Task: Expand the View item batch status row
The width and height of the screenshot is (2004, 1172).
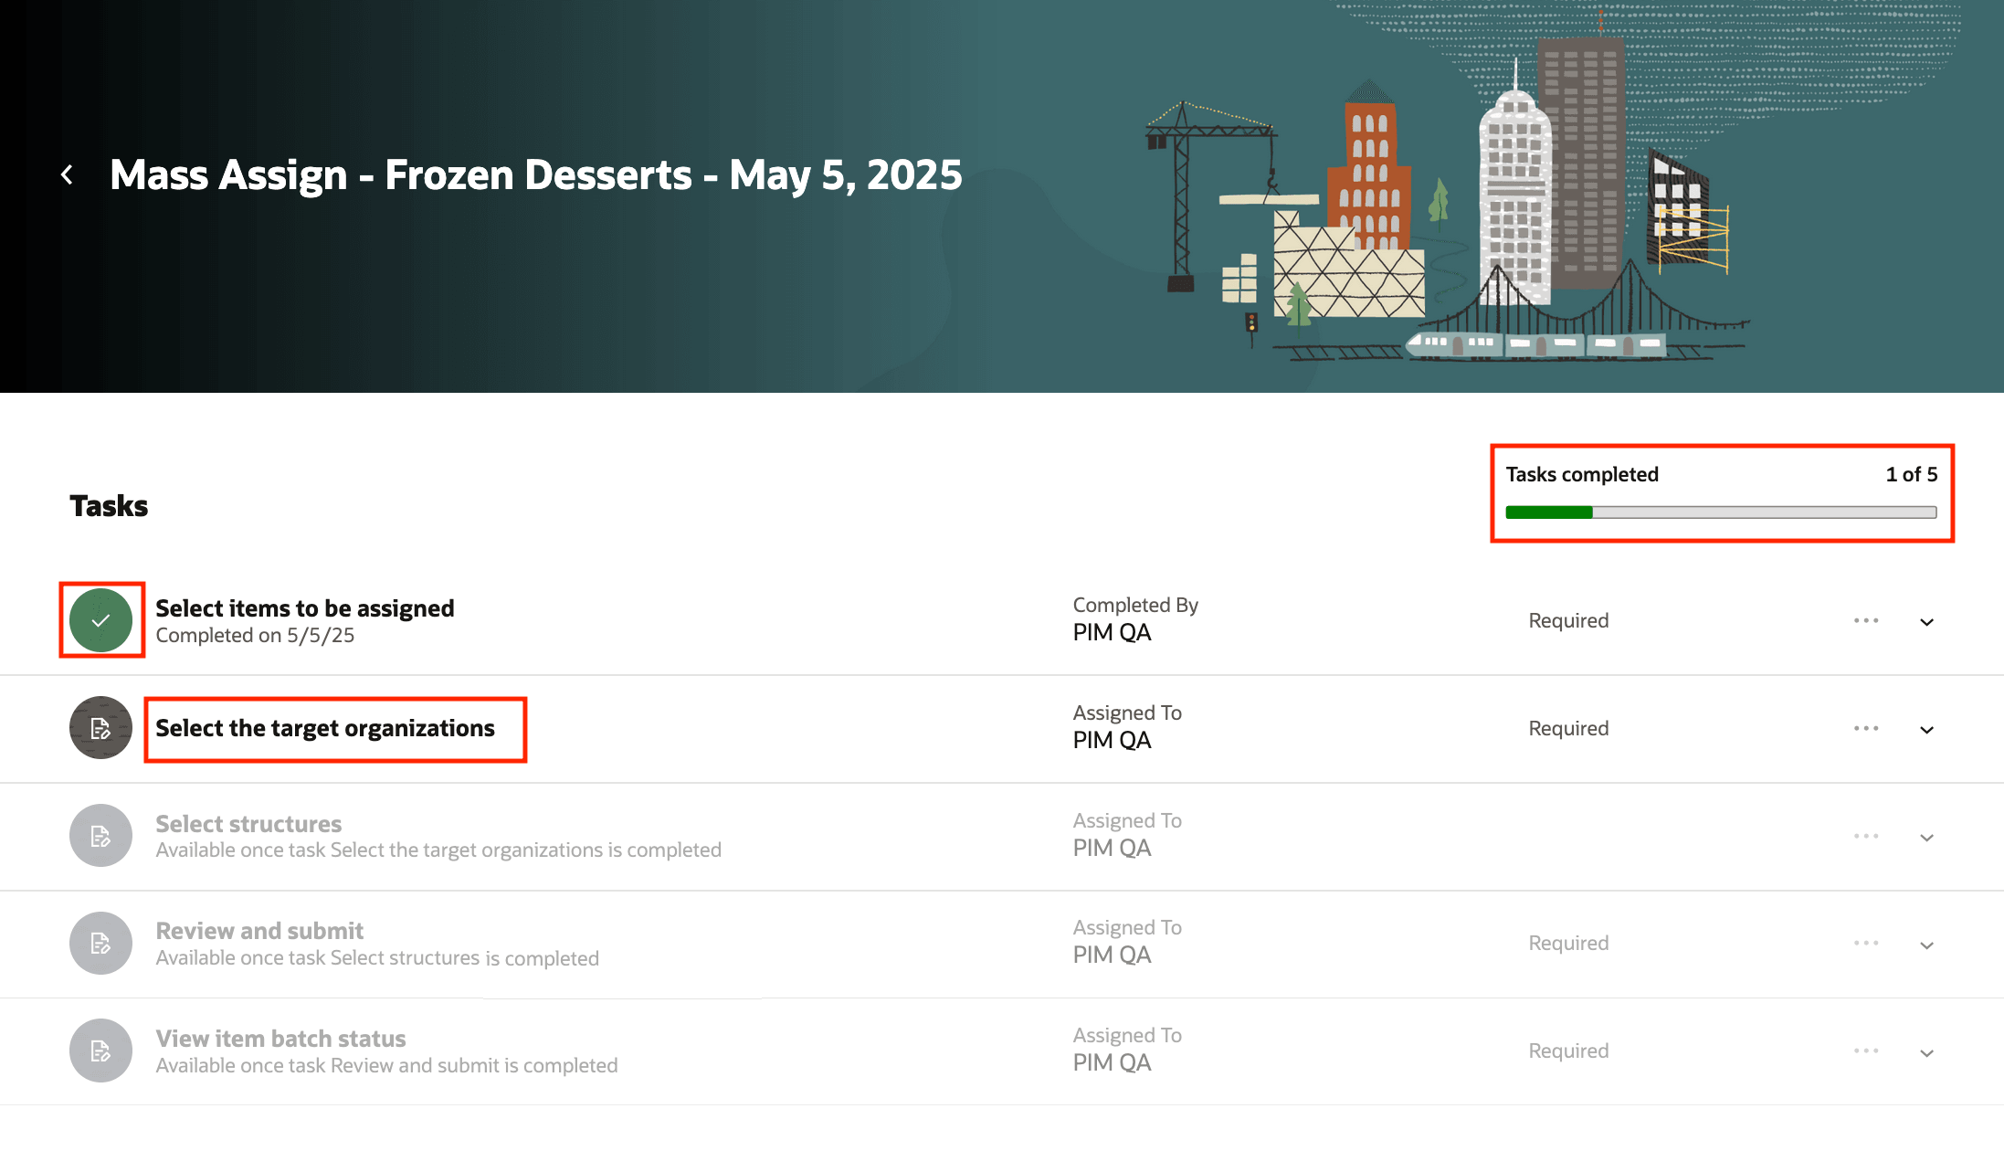Action: click(x=1927, y=1053)
